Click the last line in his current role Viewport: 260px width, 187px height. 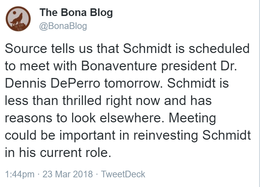pyautogui.click(x=58, y=152)
